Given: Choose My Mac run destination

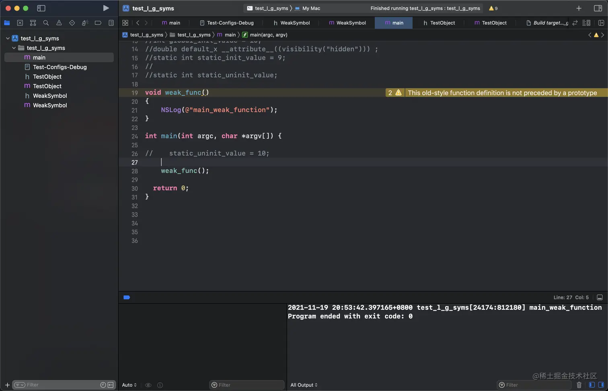Looking at the screenshot, I should click(308, 8).
